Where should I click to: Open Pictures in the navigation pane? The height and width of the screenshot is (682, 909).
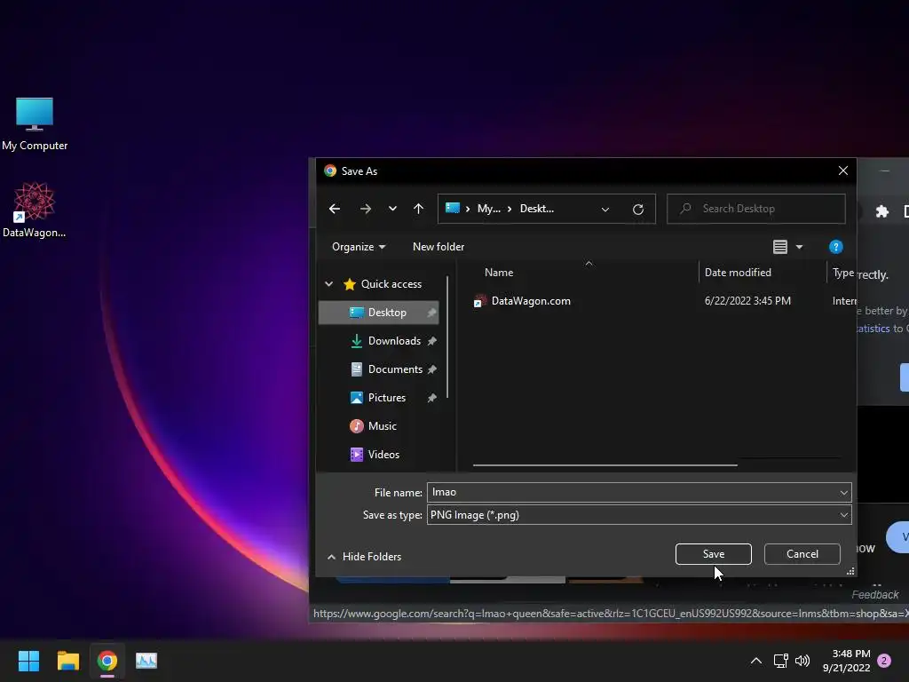tap(387, 398)
